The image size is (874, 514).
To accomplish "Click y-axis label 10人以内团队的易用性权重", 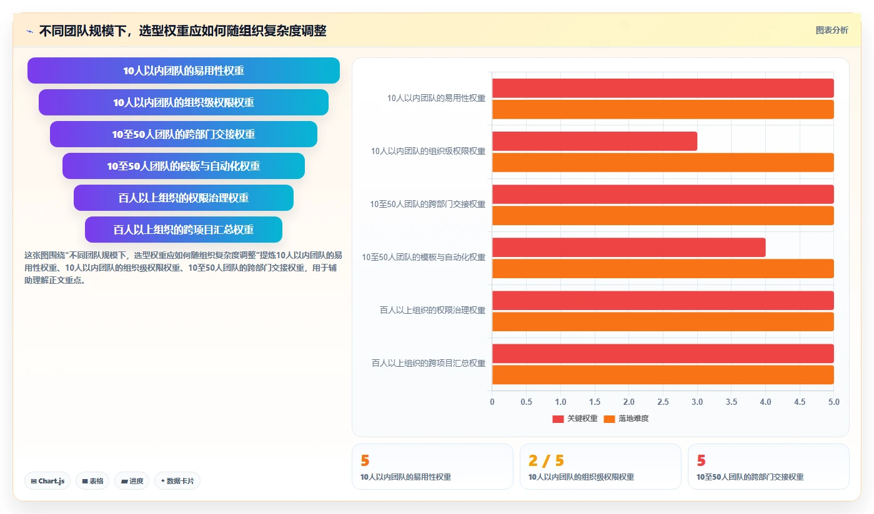I will tap(436, 98).
